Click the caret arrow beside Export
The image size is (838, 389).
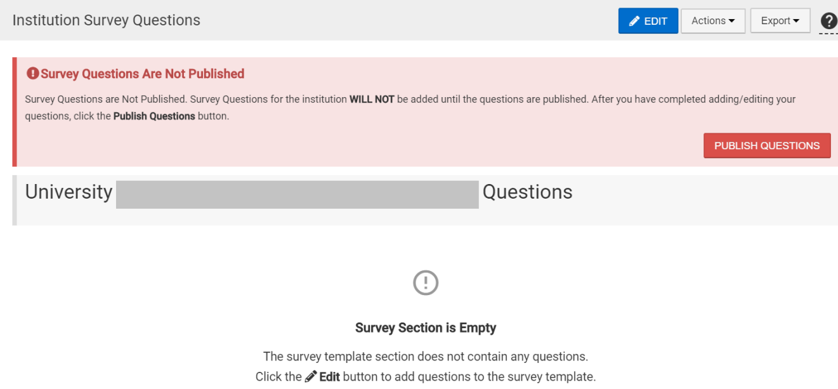tap(797, 21)
